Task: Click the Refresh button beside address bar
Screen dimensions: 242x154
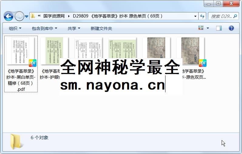Action: point(202,16)
